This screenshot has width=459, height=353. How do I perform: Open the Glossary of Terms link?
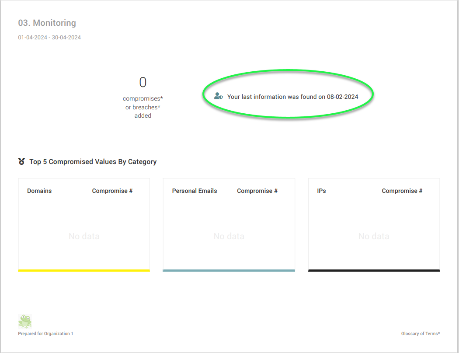tap(420, 334)
